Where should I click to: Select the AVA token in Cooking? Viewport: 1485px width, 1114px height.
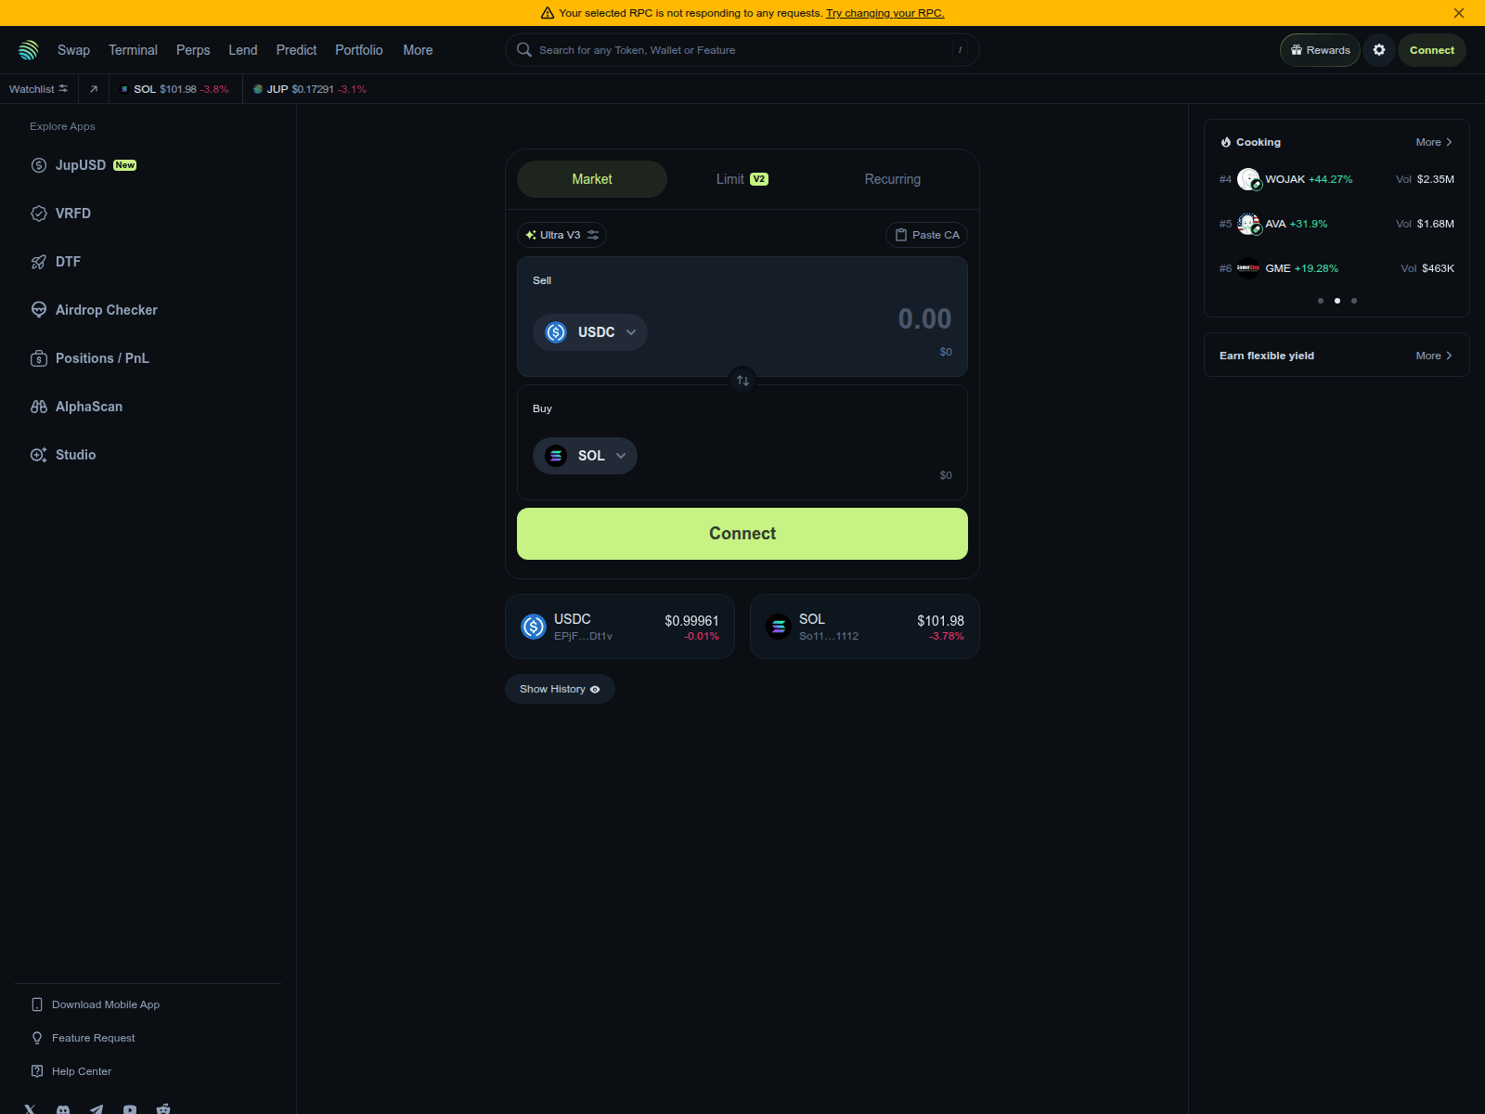(1336, 224)
